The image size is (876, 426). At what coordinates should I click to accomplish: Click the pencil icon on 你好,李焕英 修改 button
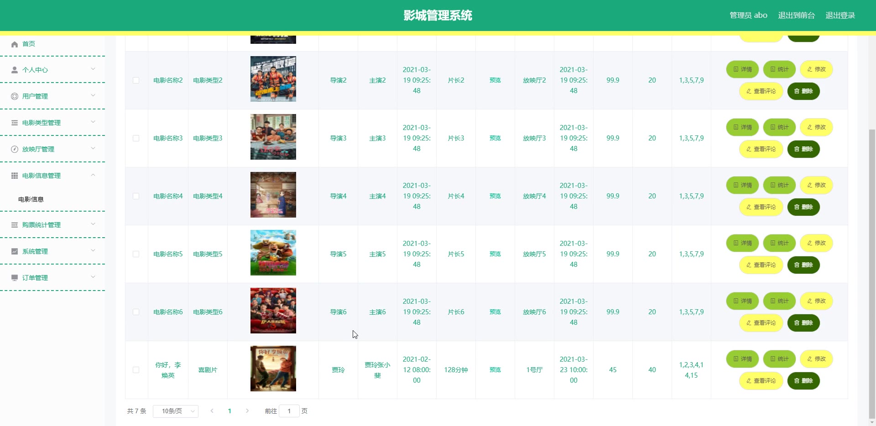click(x=810, y=359)
